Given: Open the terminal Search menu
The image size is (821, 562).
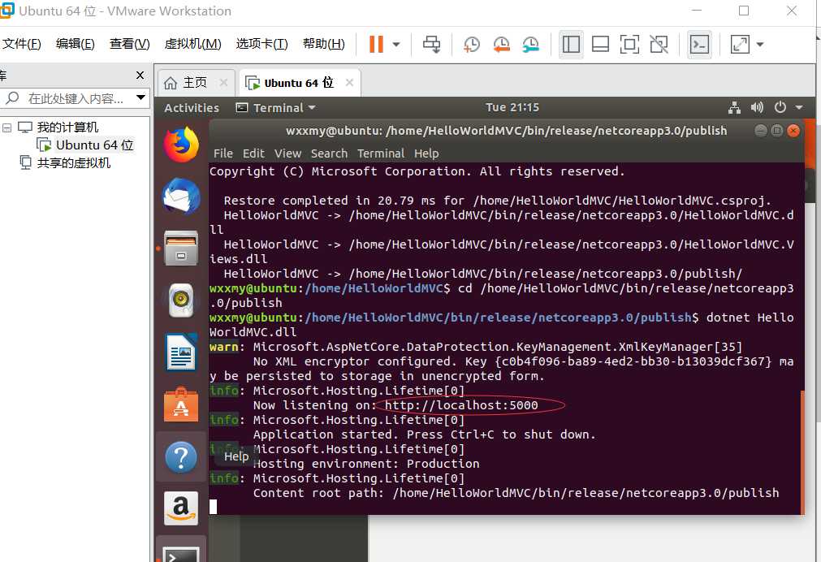Looking at the screenshot, I should [x=329, y=153].
